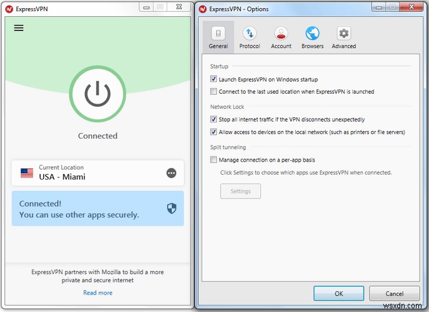The height and width of the screenshot is (312, 429).
Task: Click the ExpressVPN logo in main window title
Action: tap(9, 9)
